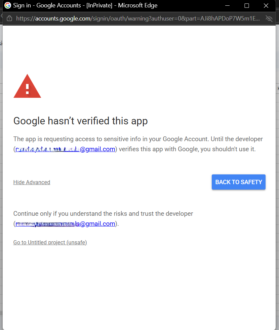Click the text 'you shouldn't use it'
This screenshot has width=279, height=330.
point(228,149)
